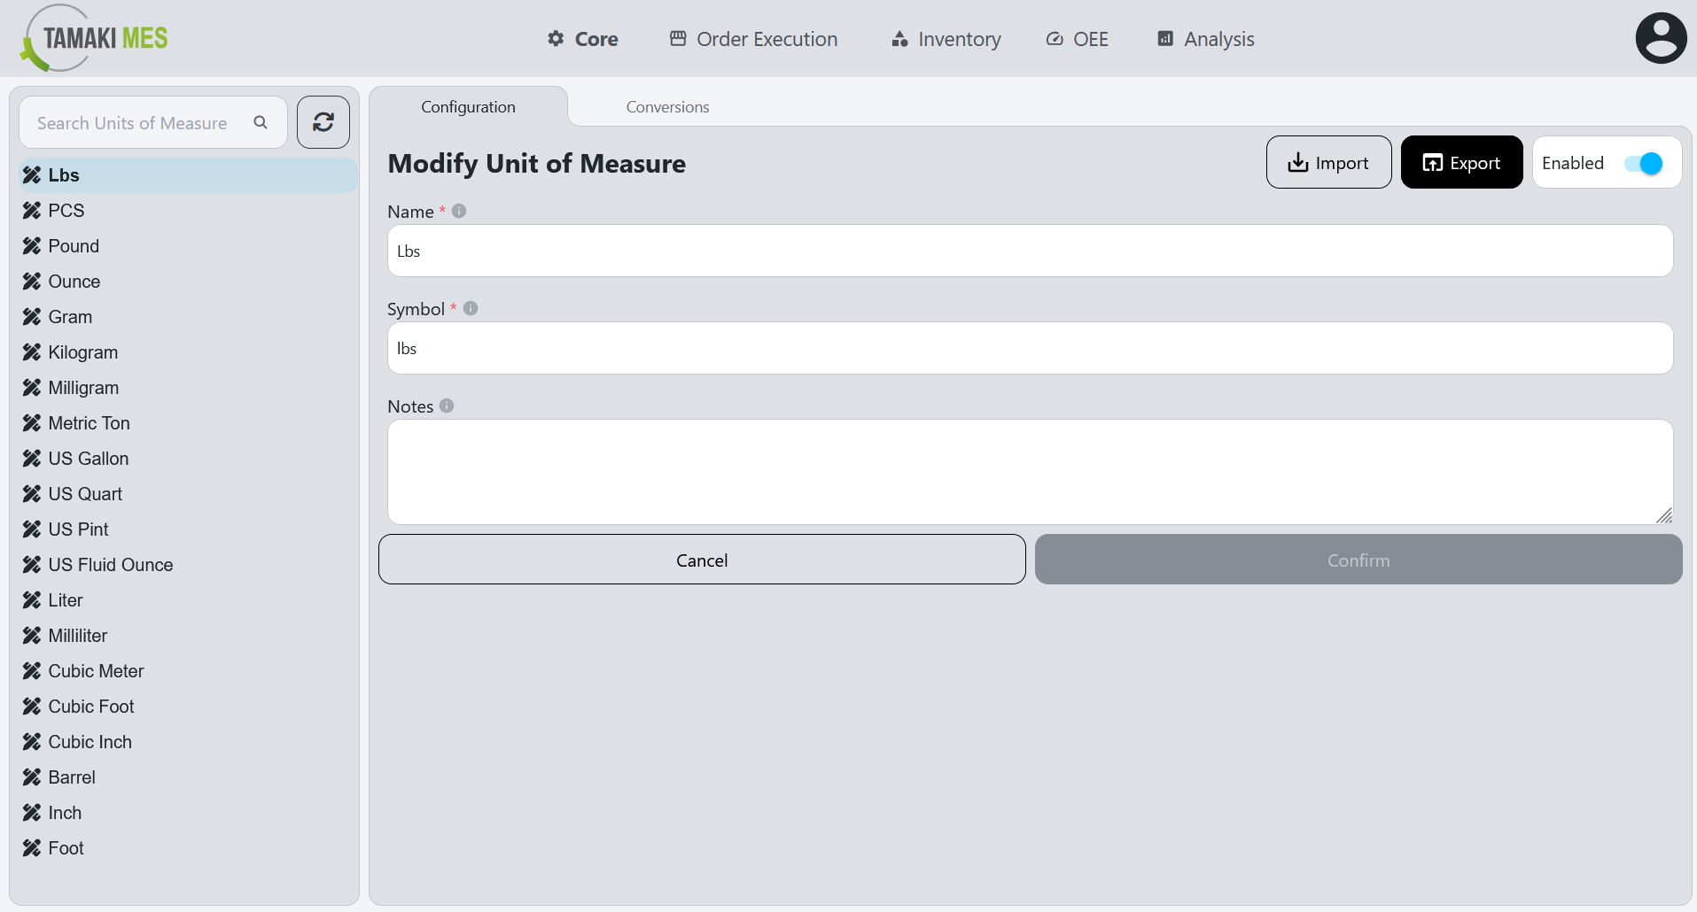Select the Kilogram unit from the list

pyautogui.click(x=82, y=352)
